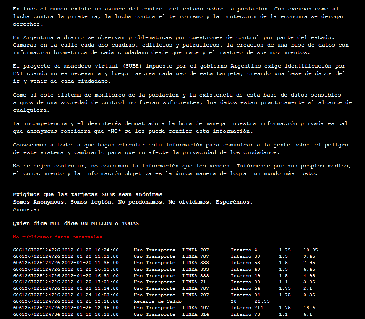365x319 pixels.
Task: Click the 'LINEA 407' cell
Action: pos(196,308)
